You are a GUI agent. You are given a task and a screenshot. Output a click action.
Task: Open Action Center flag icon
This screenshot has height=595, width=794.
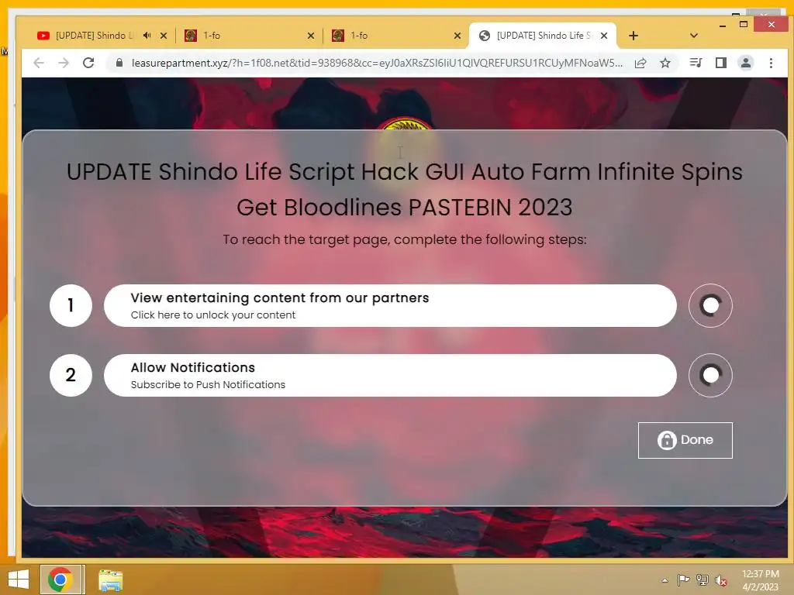(x=683, y=580)
